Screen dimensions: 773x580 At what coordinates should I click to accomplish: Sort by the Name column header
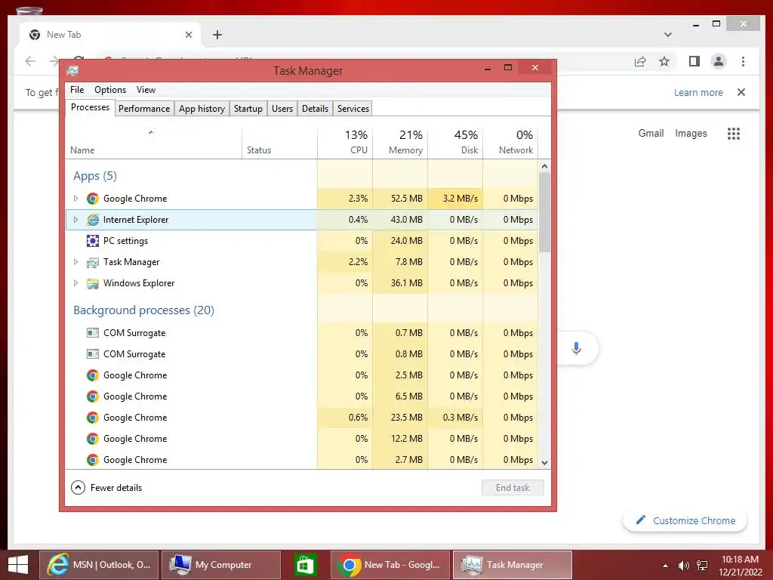click(153, 142)
